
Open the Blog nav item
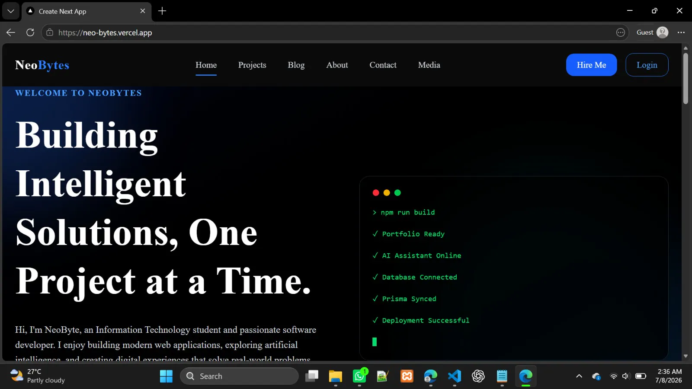(x=296, y=65)
